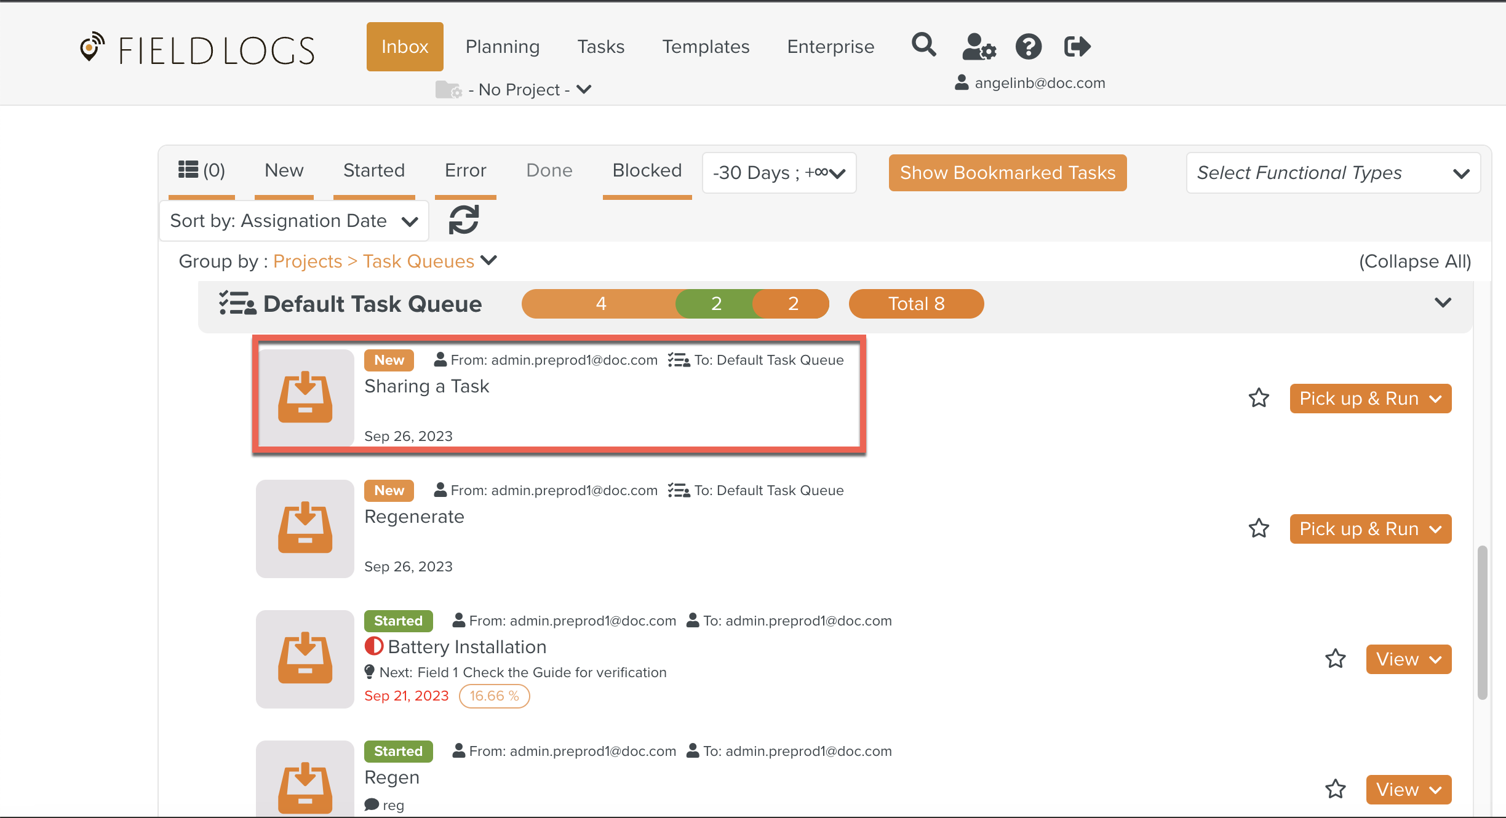Screen dimensions: 1506x818
Task: Open user settings icon in header
Action: [x=978, y=47]
